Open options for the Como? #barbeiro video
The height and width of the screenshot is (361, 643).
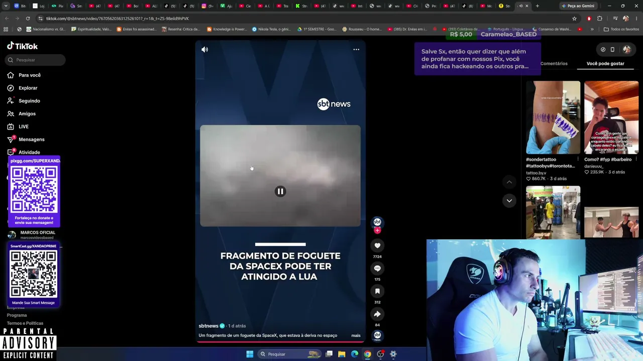coord(636,159)
